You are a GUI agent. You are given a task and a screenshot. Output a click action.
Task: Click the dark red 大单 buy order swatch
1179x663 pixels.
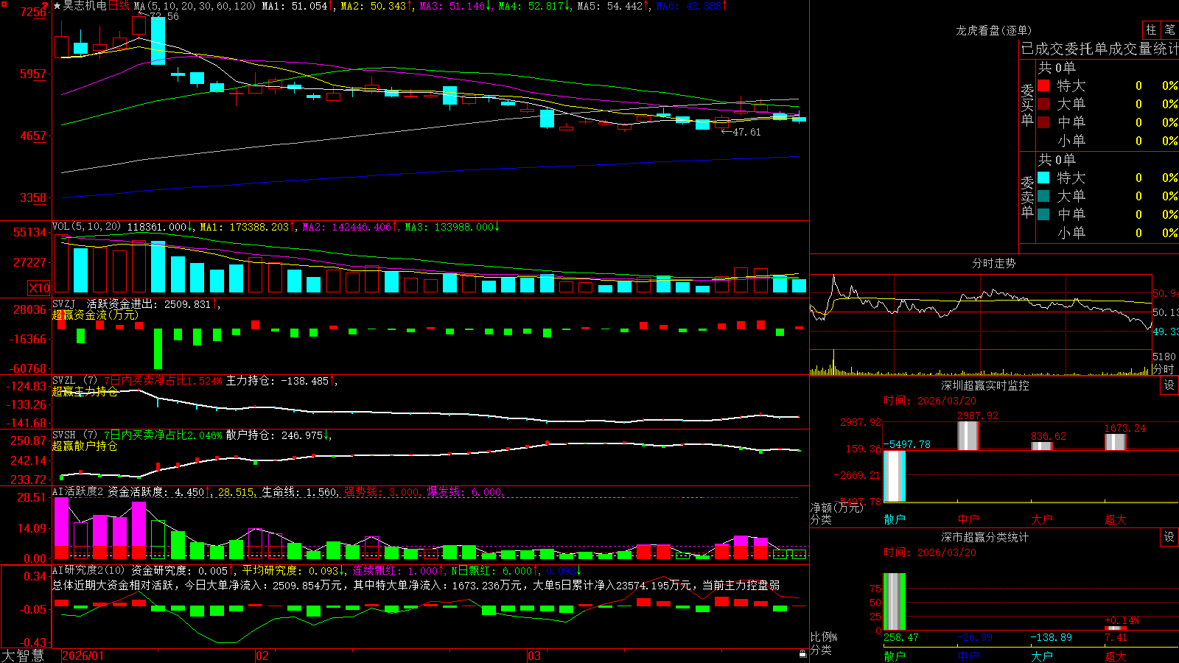click(x=1043, y=104)
